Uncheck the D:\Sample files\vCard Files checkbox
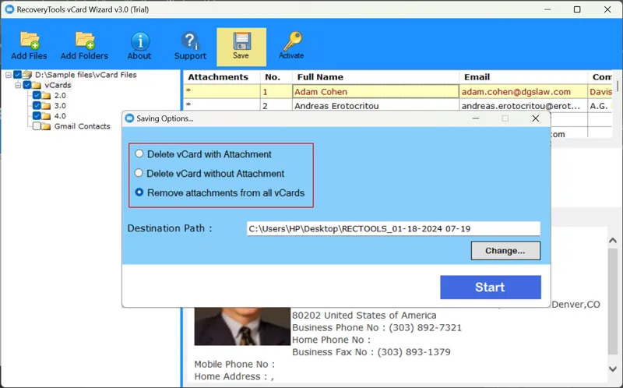 [17, 74]
